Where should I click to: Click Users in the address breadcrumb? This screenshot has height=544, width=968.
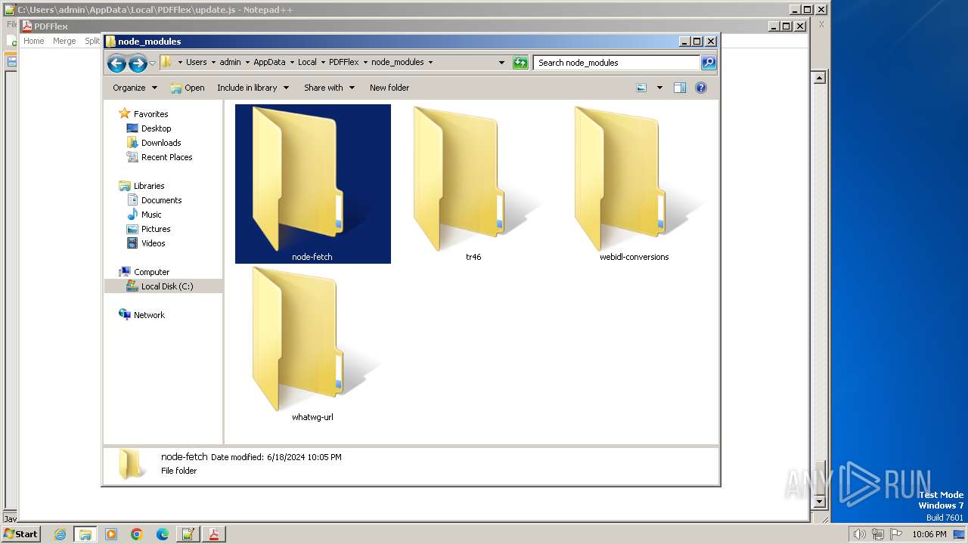(x=196, y=63)
